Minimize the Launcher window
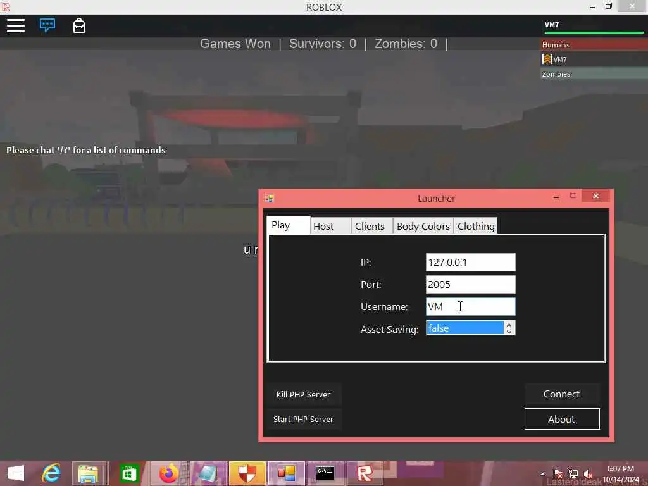Screen dimensions: 648x486 [x=556, y=197]
